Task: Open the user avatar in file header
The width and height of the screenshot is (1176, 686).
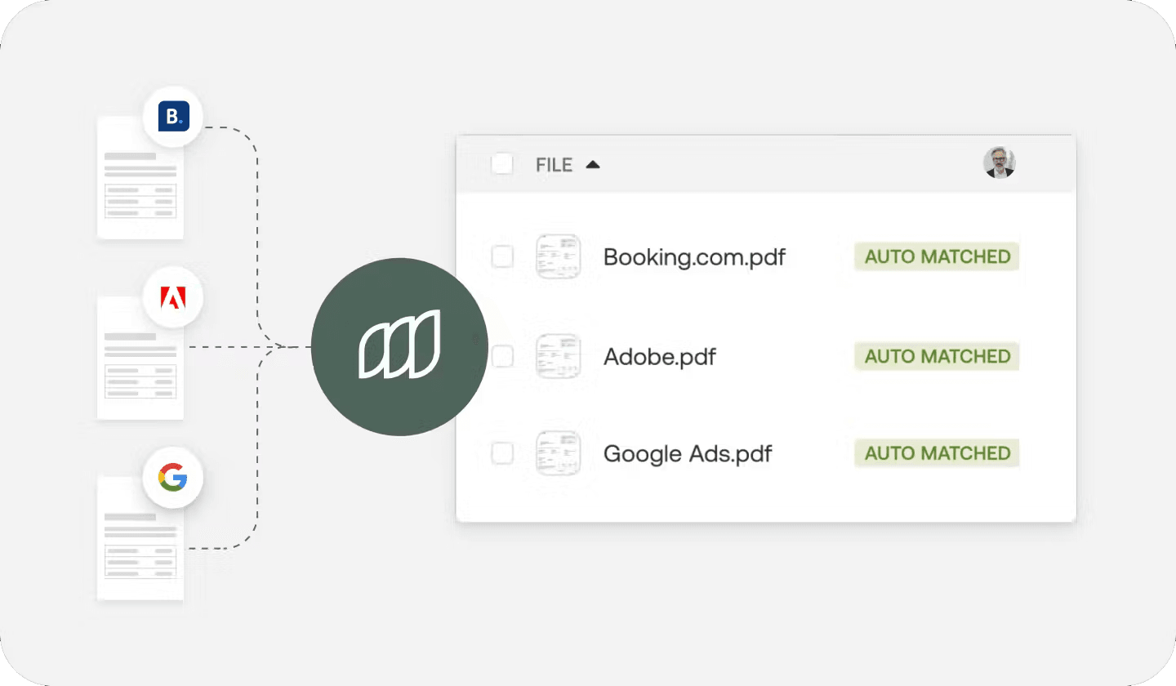Action: 999,163
